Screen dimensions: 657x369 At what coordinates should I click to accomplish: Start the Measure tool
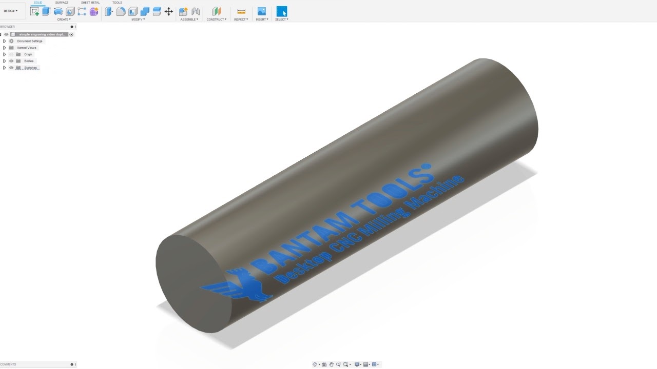[x=241, y=11]
